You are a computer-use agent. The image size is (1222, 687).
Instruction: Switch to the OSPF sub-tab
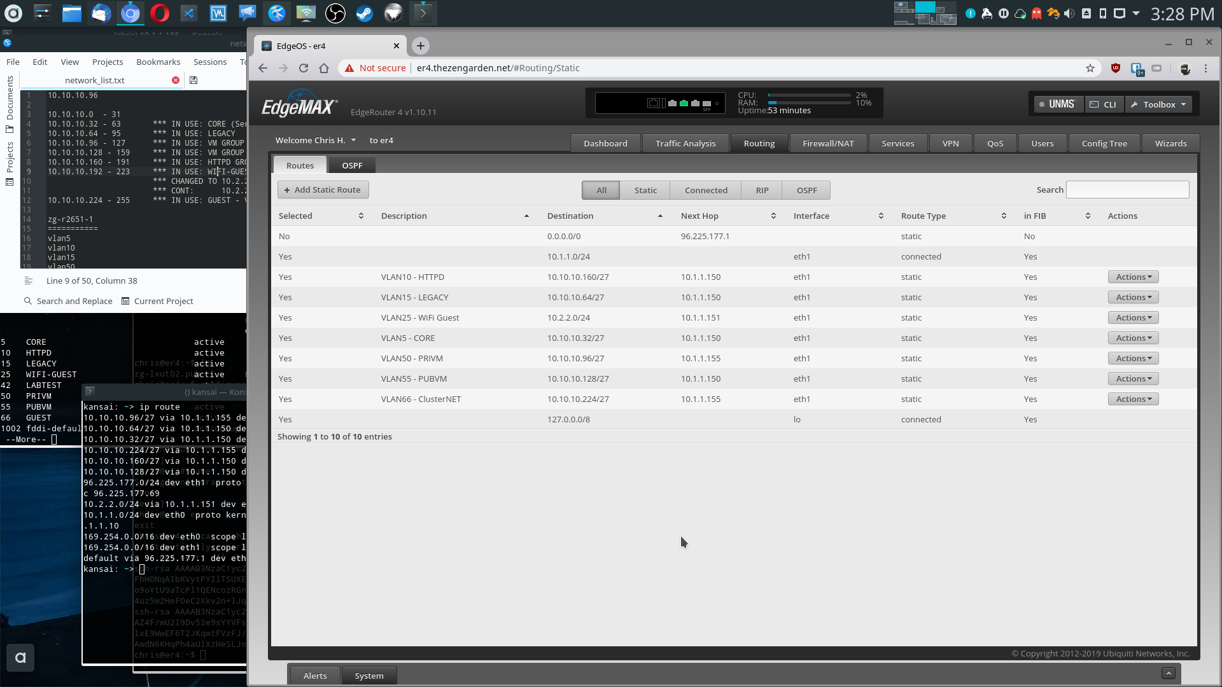point(352,165)
